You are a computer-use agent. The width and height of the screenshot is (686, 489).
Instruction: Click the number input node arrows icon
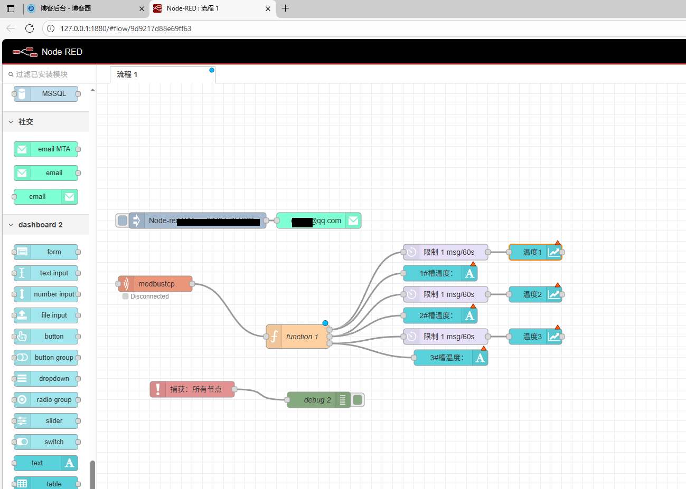22,294
